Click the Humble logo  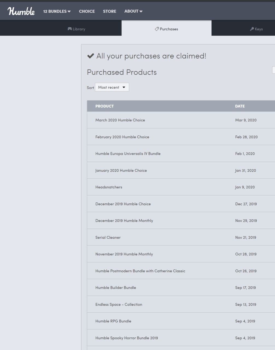21,11
